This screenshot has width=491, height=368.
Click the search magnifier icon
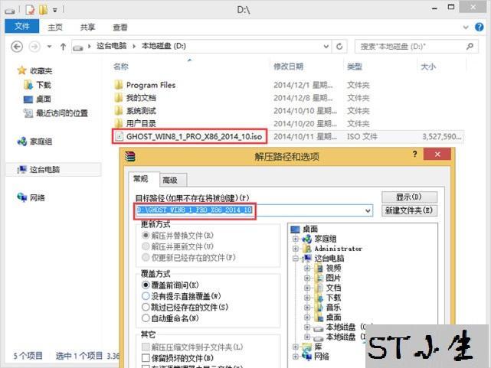coord(470,47)
